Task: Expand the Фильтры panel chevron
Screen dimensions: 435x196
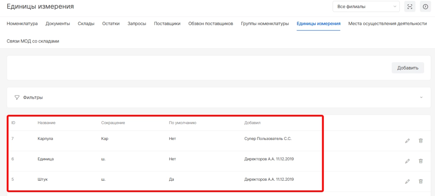Action: point(421,98)
